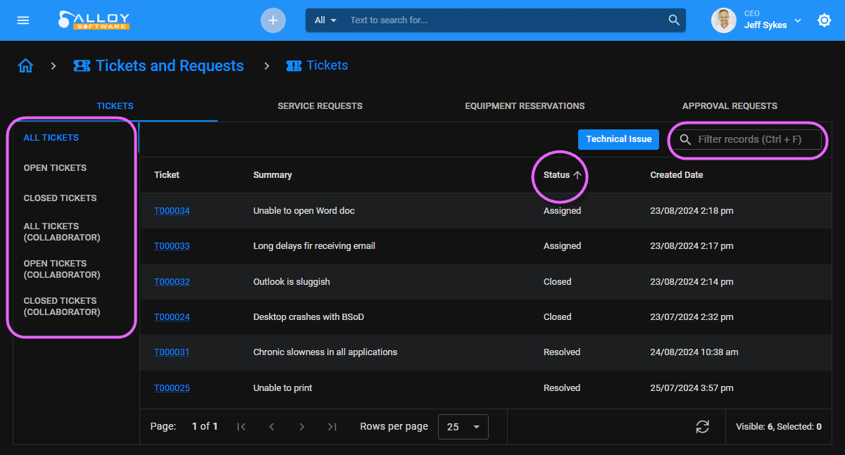Image resolution: width=845 pixels, height=455 pixels.
Task: Switch to the Service Requests tab
Action: (x=320, y=106)
